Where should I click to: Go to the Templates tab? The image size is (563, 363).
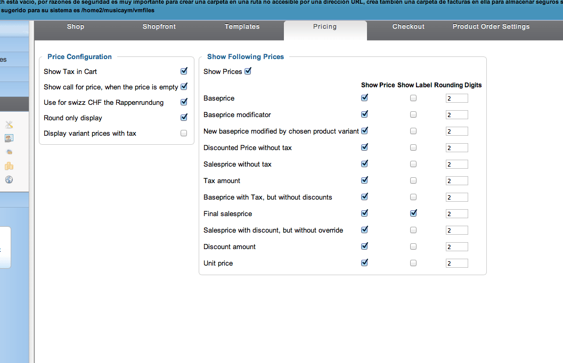click(242, 27)
